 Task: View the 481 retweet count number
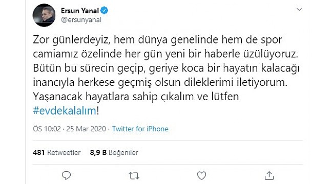click(x=38, y=152)
